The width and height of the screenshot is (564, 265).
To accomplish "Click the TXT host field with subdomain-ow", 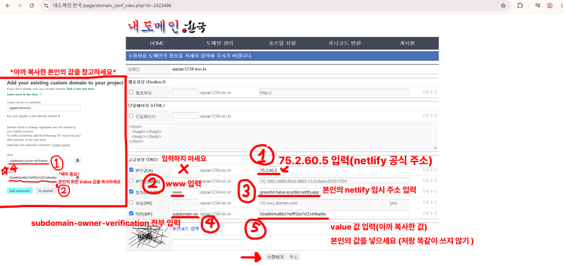I will point(185,213).
